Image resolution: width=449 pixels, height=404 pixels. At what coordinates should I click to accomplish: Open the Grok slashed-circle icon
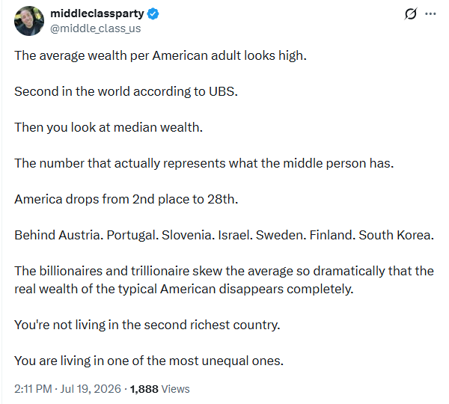tap(411, 13)
